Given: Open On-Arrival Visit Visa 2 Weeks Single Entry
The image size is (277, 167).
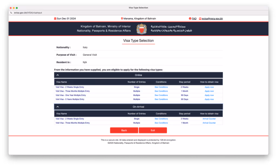Looking at the screenshot, I should (70, 119).
